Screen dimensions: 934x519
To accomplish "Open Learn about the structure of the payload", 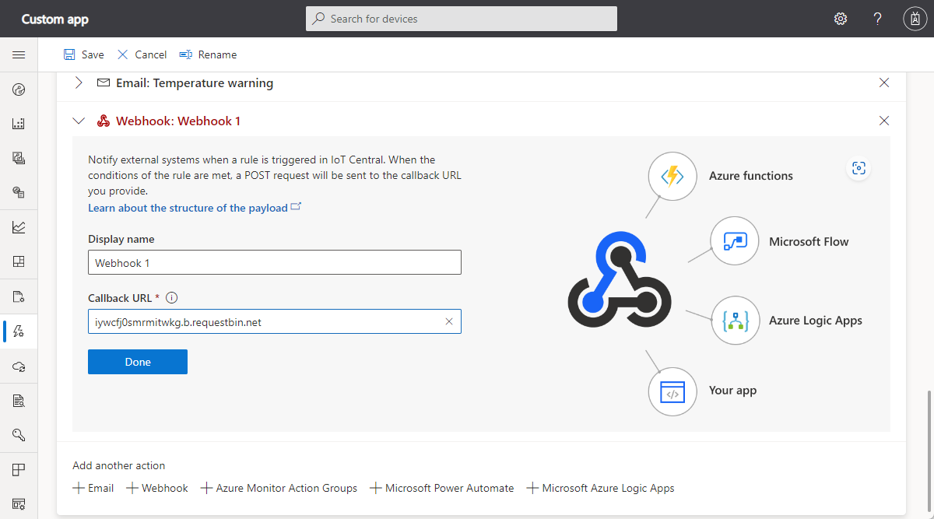I will click(x=195, y=208).
